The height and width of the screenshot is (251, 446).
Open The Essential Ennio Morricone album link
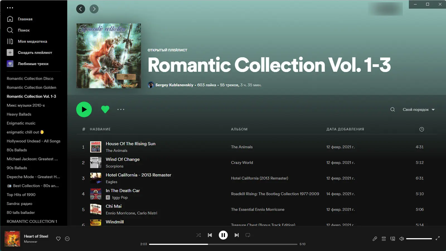(x=258, y=209)
